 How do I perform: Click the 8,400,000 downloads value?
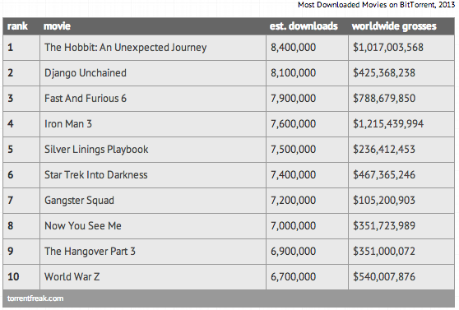coord(294,48)
